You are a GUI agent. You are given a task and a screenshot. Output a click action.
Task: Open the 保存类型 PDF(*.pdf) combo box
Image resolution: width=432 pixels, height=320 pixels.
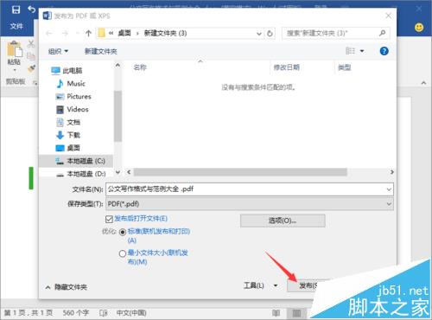point(250,204)
